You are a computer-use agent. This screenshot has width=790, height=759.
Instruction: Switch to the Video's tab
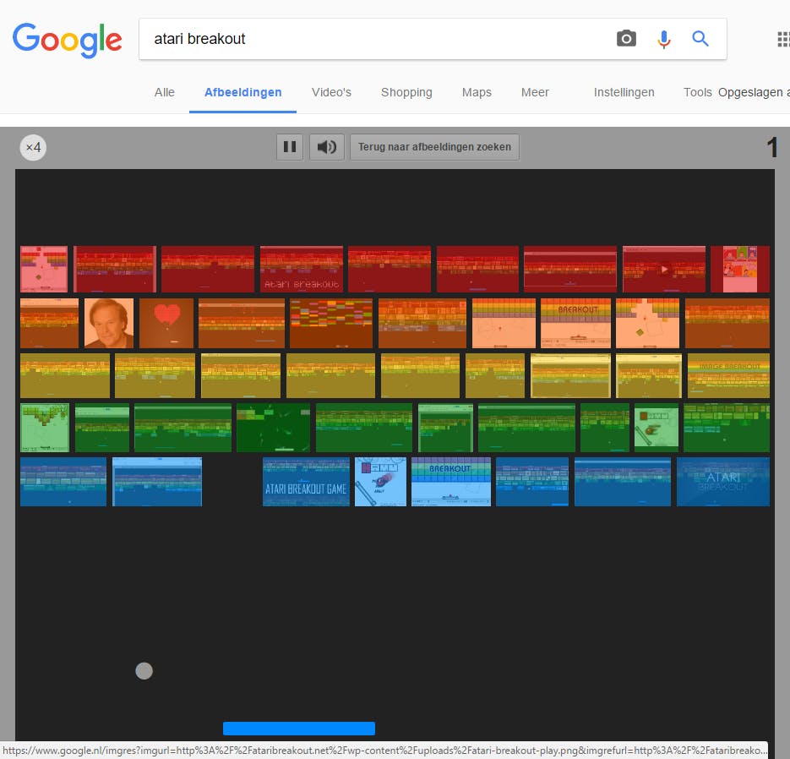(x=331, y=92)
